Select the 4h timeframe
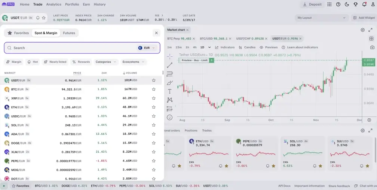 tap(195, 47)
